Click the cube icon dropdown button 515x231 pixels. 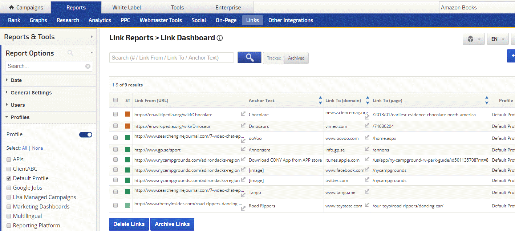(473, 39)
